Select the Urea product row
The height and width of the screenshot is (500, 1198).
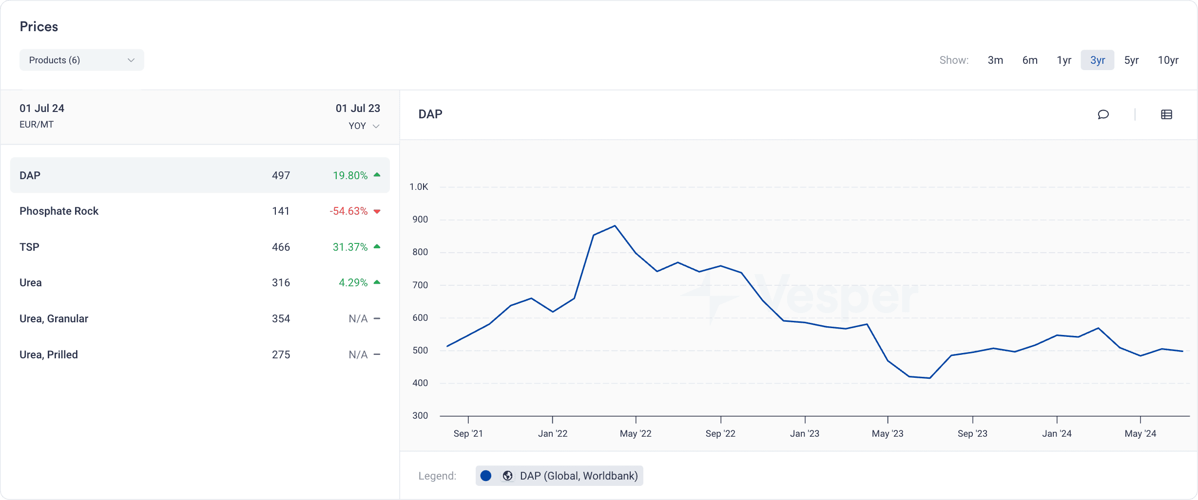tap(200, 282)
